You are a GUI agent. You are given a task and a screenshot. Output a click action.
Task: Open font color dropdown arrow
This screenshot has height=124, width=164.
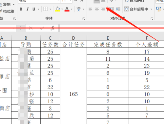[x=72, y=9]
